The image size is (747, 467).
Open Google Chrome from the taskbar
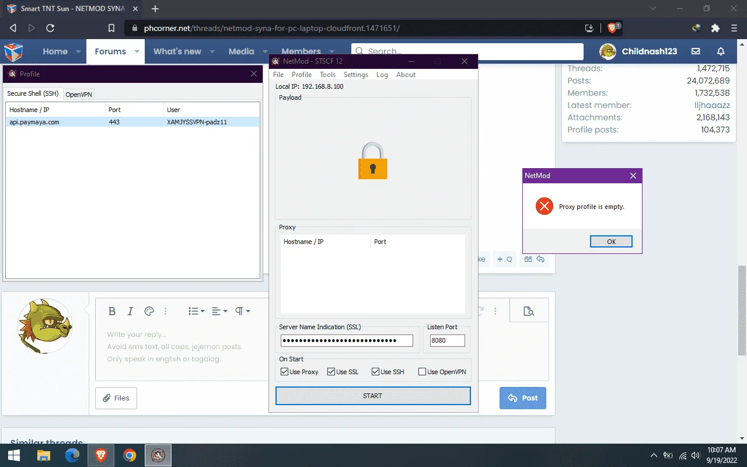coord(129,455)
